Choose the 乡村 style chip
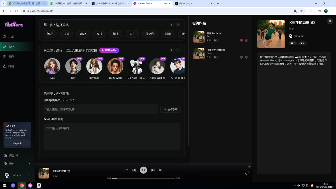Image resolution: width=336 pixels, height=189 pixels. pyautogui.click(x=99, y=34)
